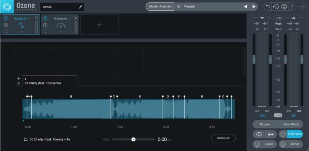Open settings gear icon
309x151 pixels.
(x=284, y=7)
